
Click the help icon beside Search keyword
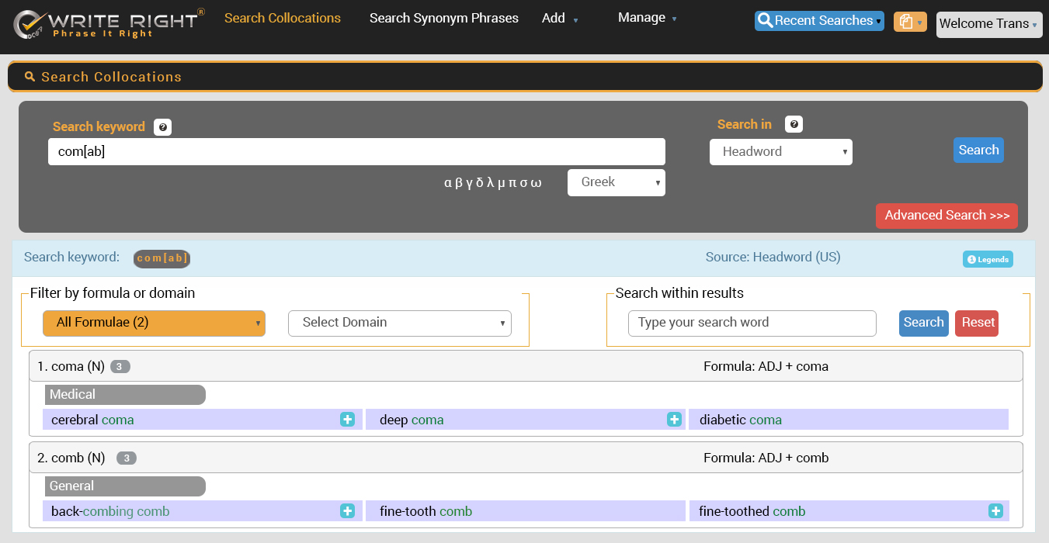pyautogui.click(x=162, y=127)
